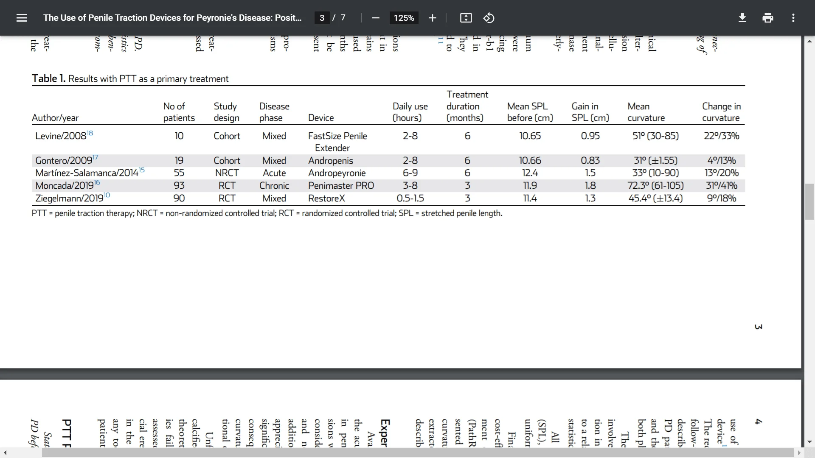815x458 pixels.
Task: Click the scroll left arrow
Action: point(5,453)
